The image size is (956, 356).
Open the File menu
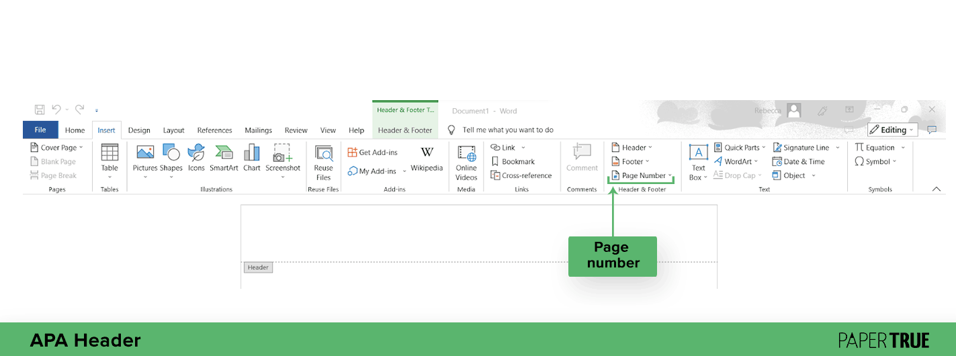[x=40, y=130]
